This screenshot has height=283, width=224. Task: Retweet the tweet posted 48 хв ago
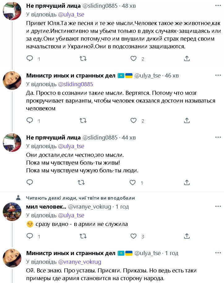[x=83, y=58]
